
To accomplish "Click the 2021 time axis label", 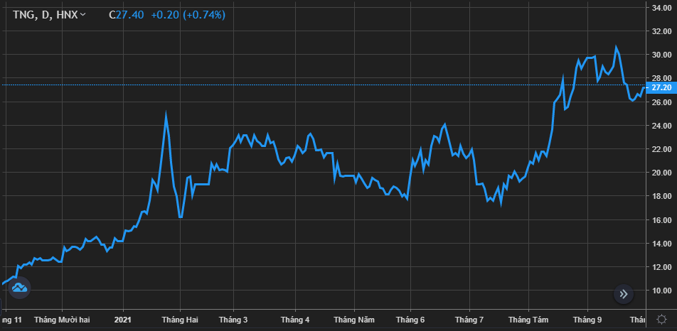I will [124, 320].
